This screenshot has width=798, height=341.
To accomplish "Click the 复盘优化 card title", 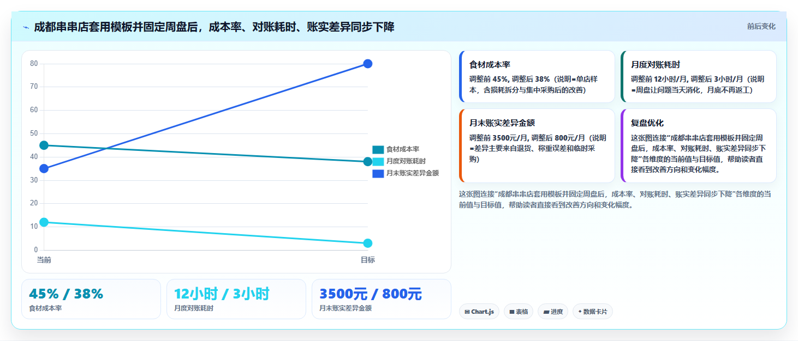I will point(647,123).
